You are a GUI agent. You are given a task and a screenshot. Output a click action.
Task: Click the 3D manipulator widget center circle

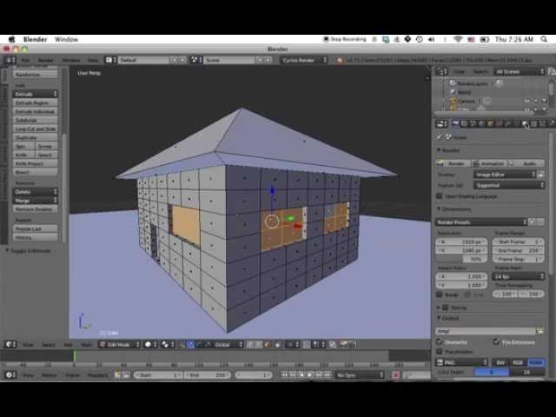pyautogui.click(x=272, y=221)
